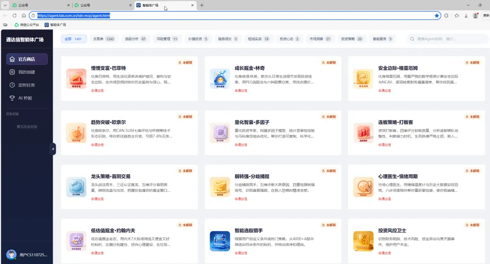The image size is (490, 264).
Task: Open the 智能选股猎手 blue icon
Action: click(220, 241)
